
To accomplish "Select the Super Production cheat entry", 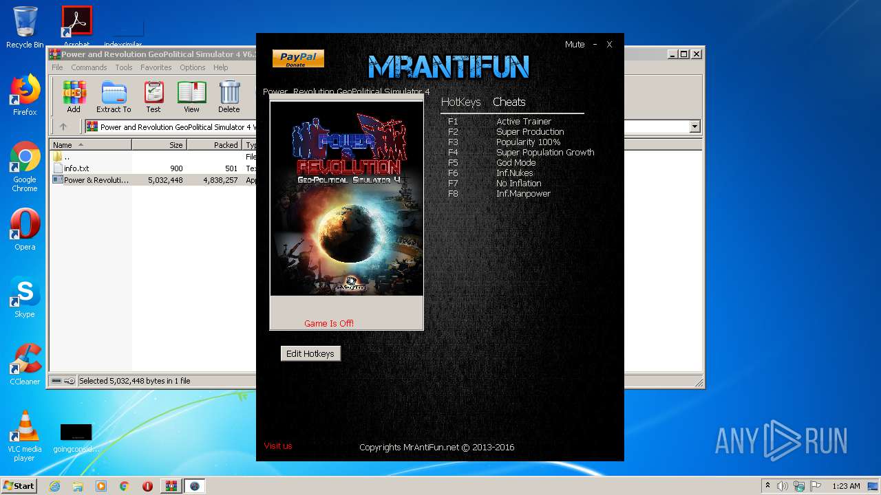I will 530,132.
